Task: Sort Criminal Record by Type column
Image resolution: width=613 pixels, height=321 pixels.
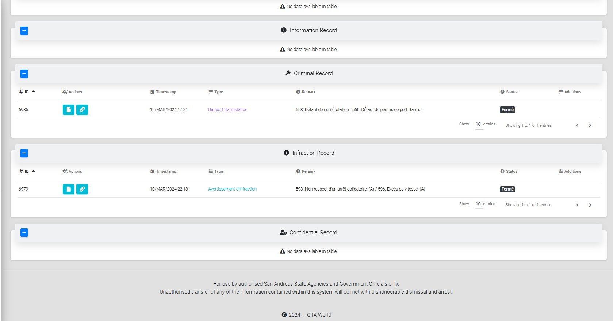Action: click(216, 92)
